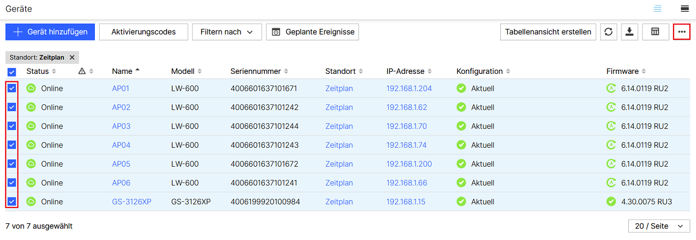
Task: Open the 20 / Seite page size dropdown
Action: [659, 226]
